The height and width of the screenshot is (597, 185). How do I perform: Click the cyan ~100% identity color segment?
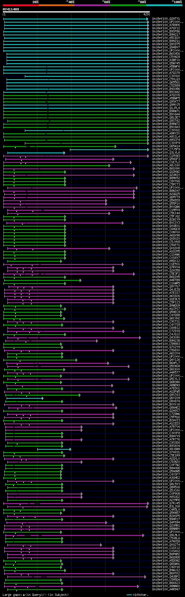click(164, 5)
